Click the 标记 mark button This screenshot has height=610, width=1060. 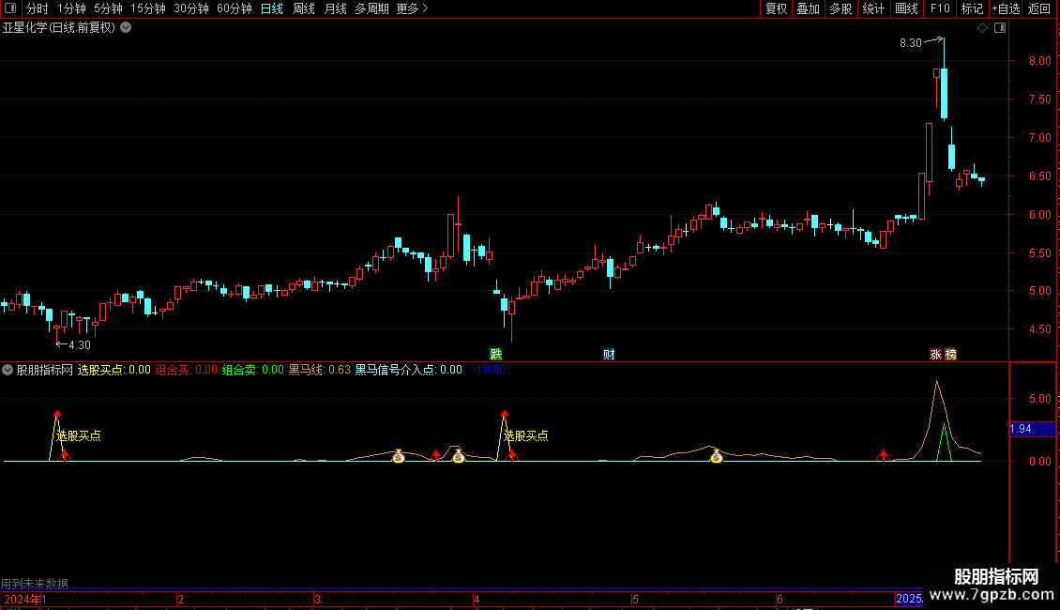pos(972,8)
